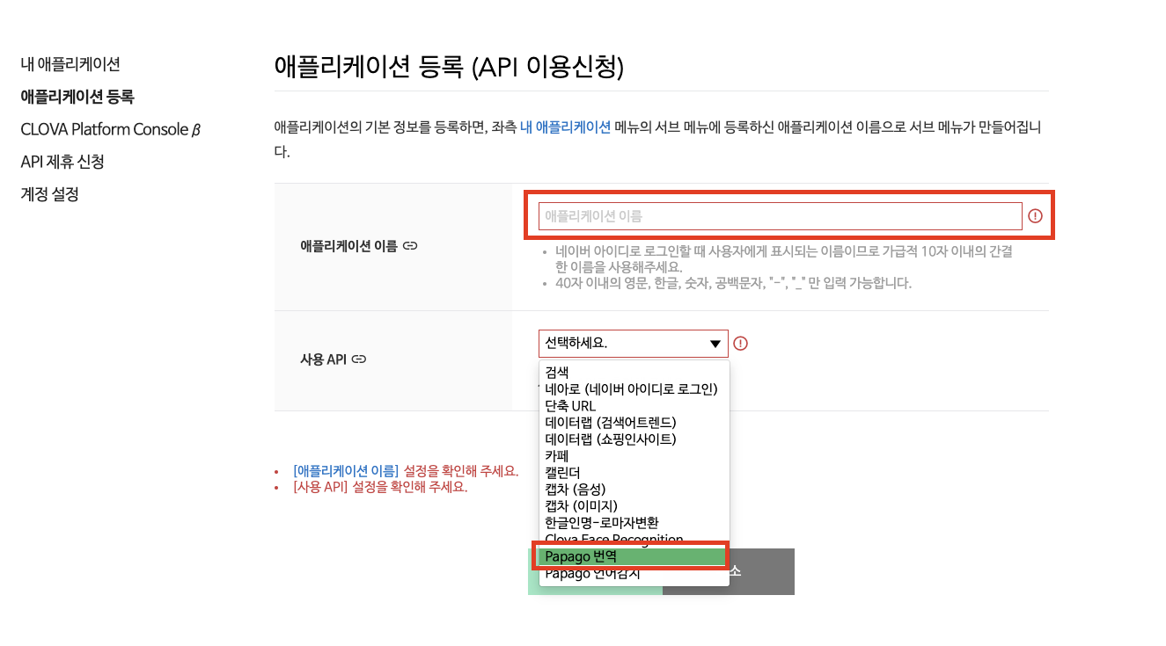The image size is (1166, 646).
Task: Go to API 제휴 신청
Action: 62,162
